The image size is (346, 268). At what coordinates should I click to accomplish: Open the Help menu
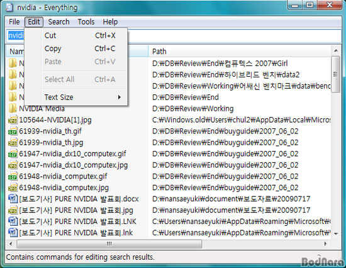pyautogui.click(x=110, y=22)
